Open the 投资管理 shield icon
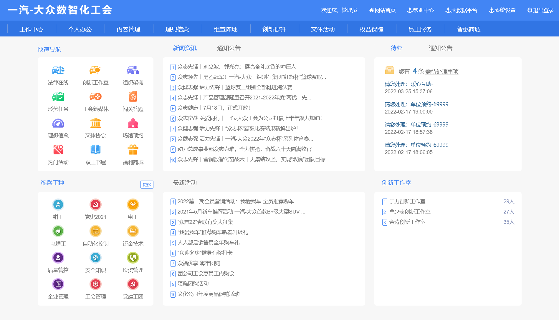Viewport: 559px width, 320px height. 133,258
